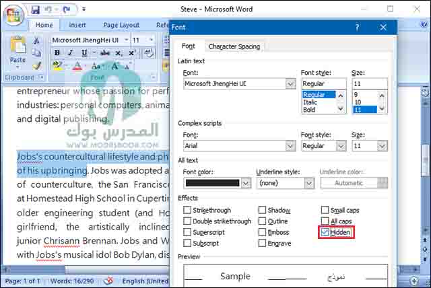Image resolution: width=431 pixels, height=288 pixels.
Task: Open the Underline style dropdown
Action: point(309,183)
